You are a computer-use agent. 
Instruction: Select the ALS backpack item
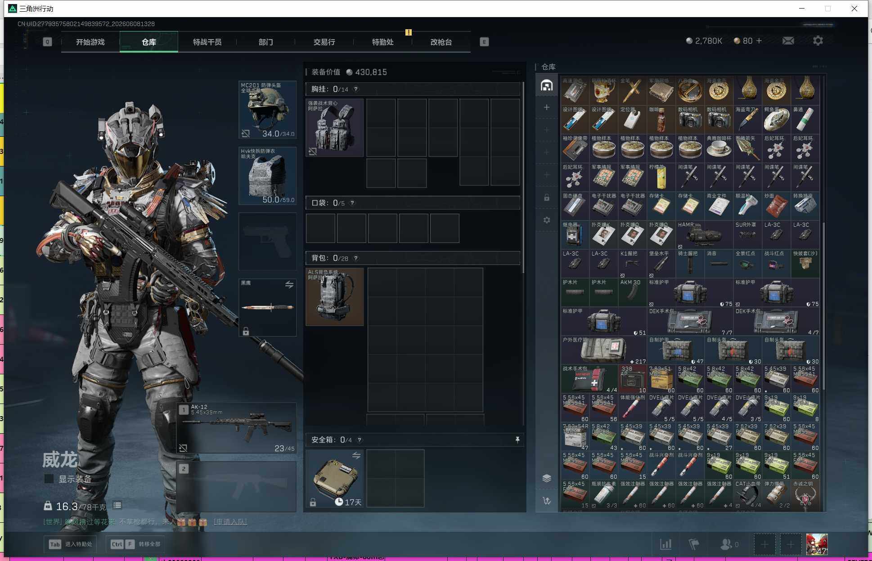tap(335, 297)
